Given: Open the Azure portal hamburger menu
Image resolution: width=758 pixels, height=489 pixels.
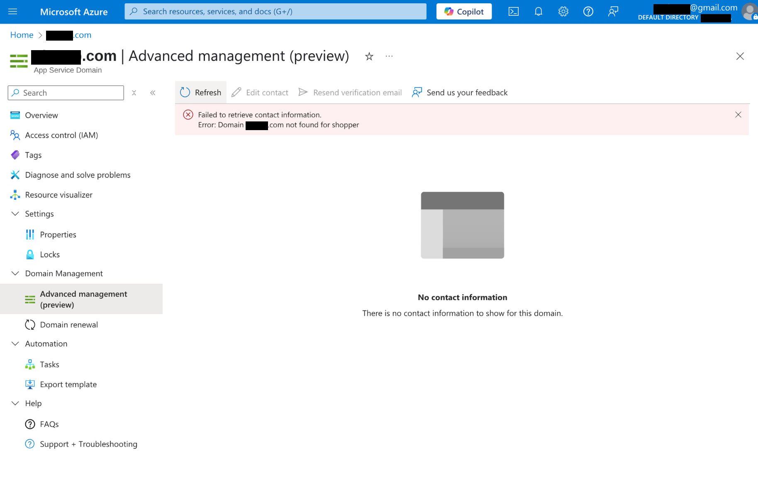Looking at the screenshot, I should point(13,12).
